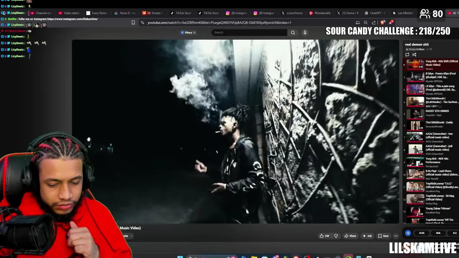Open Yung Kirk - Kirk Shift thumbnail

point(415,64)
